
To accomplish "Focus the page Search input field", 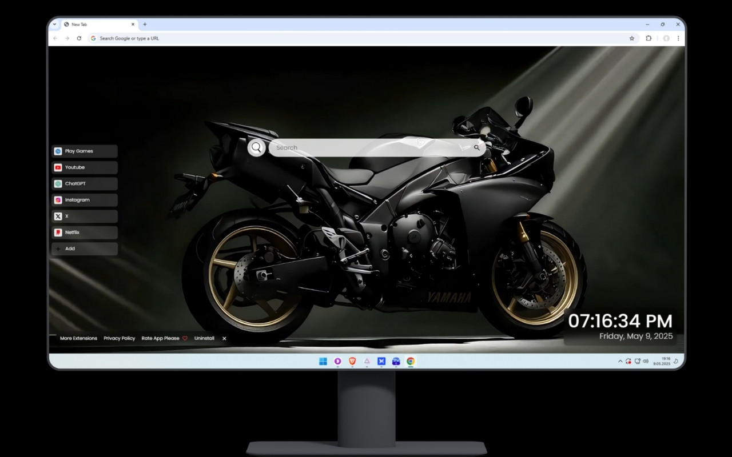I will coord(377,147).
